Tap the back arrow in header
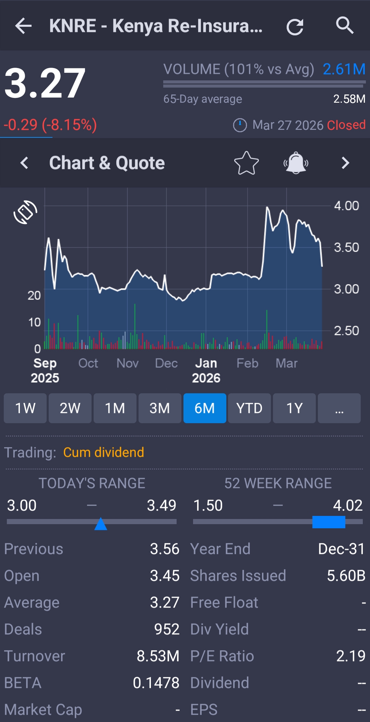Screen dimensions: 370x722 [x=23, y=26]
